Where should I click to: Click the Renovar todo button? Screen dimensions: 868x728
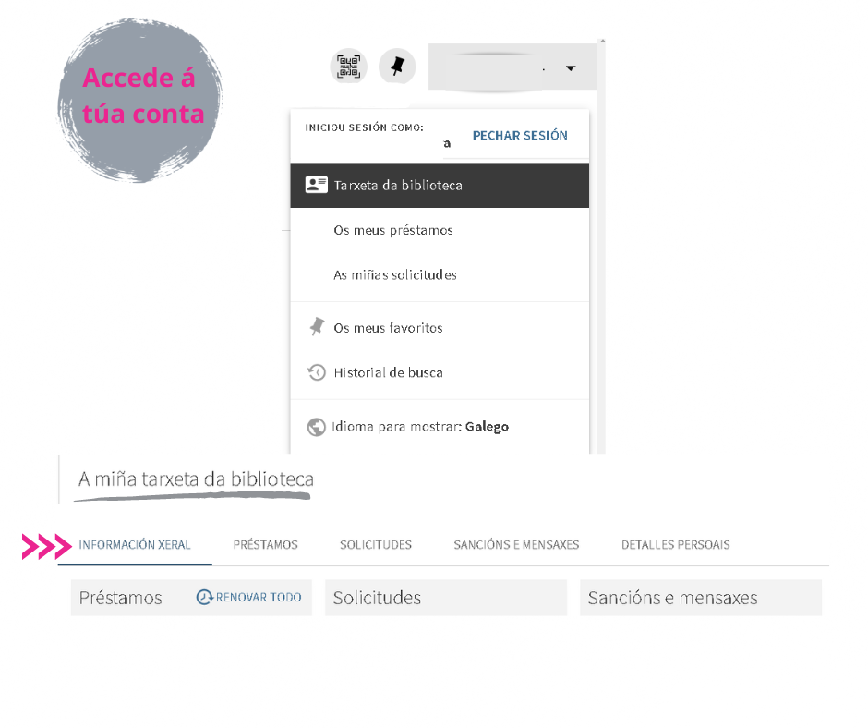(249, 597)
